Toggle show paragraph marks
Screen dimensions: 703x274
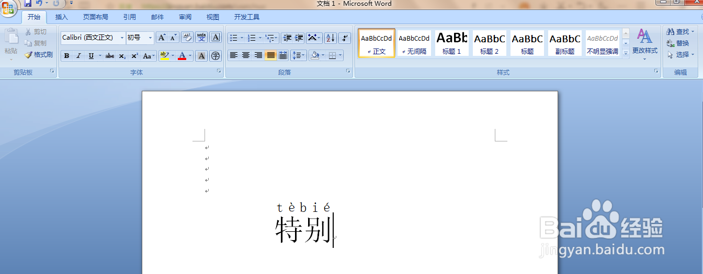click(x=345, y=38)
